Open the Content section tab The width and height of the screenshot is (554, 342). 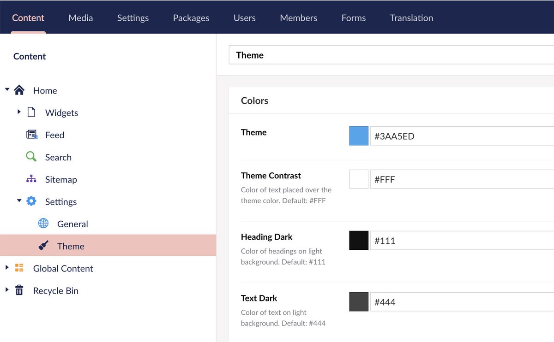click(28, 18)
